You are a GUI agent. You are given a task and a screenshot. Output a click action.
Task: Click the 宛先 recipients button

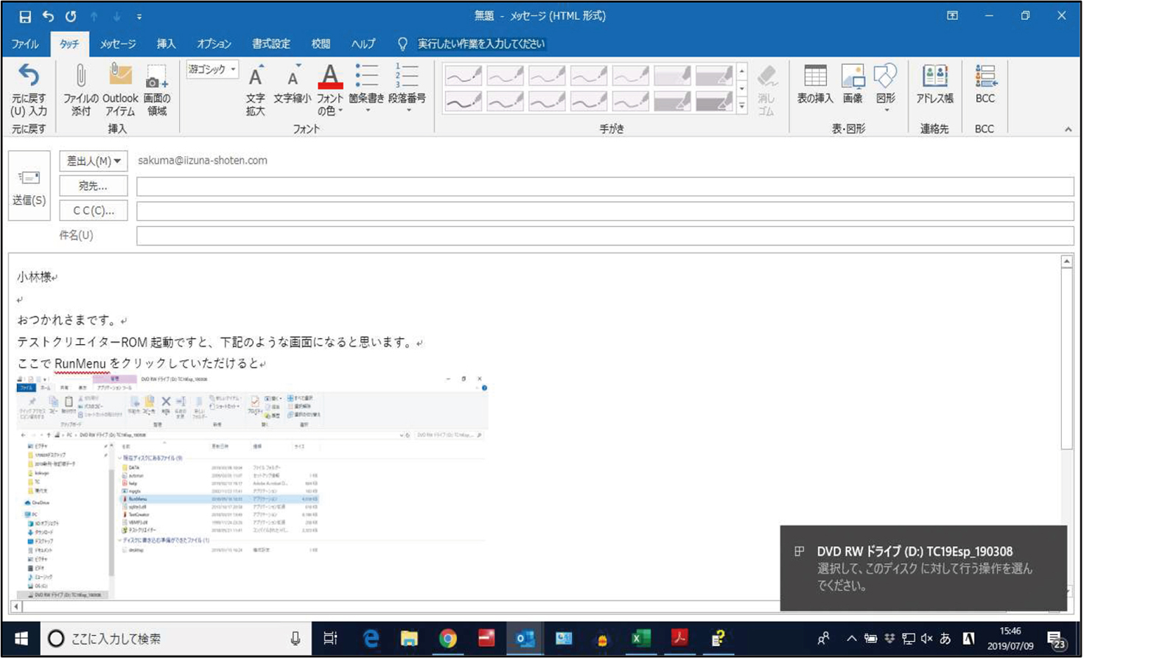tap(93, 186)
